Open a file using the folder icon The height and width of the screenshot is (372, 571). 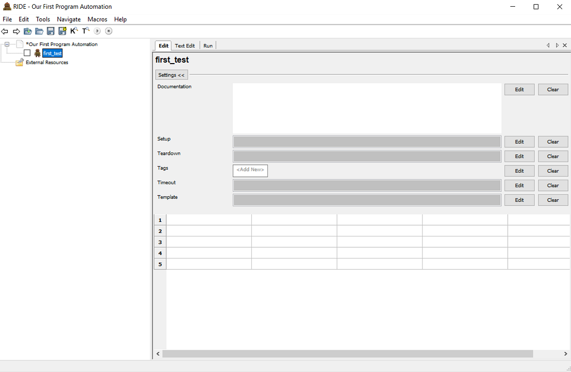click(39, 31)
